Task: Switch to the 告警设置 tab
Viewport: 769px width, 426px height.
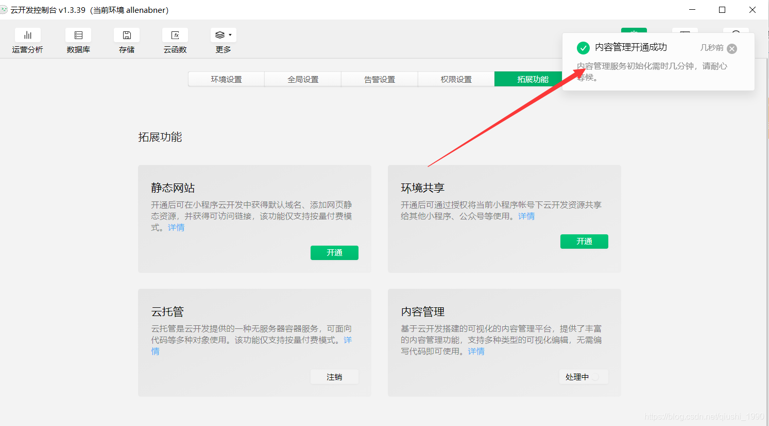Action: point(380,79)
